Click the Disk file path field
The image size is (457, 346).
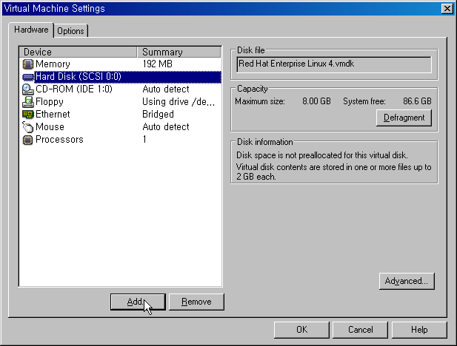pos(333,64)
